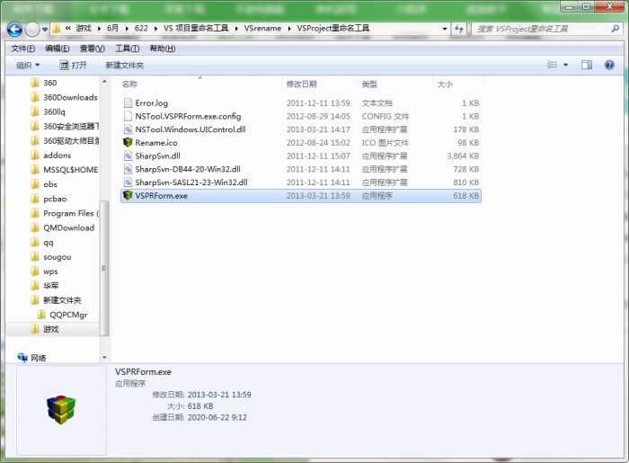Open the QQPCMgr subfolder
This screenshot has height=463, width=629.
pyautogui.click(x=63, y=315)
